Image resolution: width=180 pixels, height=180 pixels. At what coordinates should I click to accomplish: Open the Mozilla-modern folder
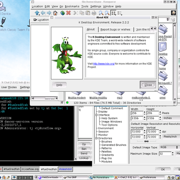tap(76, 95)
